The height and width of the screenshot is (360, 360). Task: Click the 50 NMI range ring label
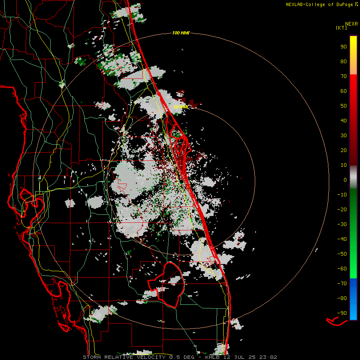point(181,107)
